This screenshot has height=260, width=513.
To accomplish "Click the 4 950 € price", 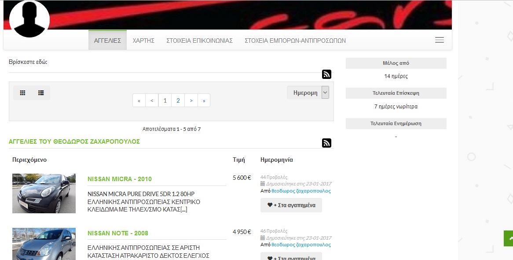I will (242, 232).
